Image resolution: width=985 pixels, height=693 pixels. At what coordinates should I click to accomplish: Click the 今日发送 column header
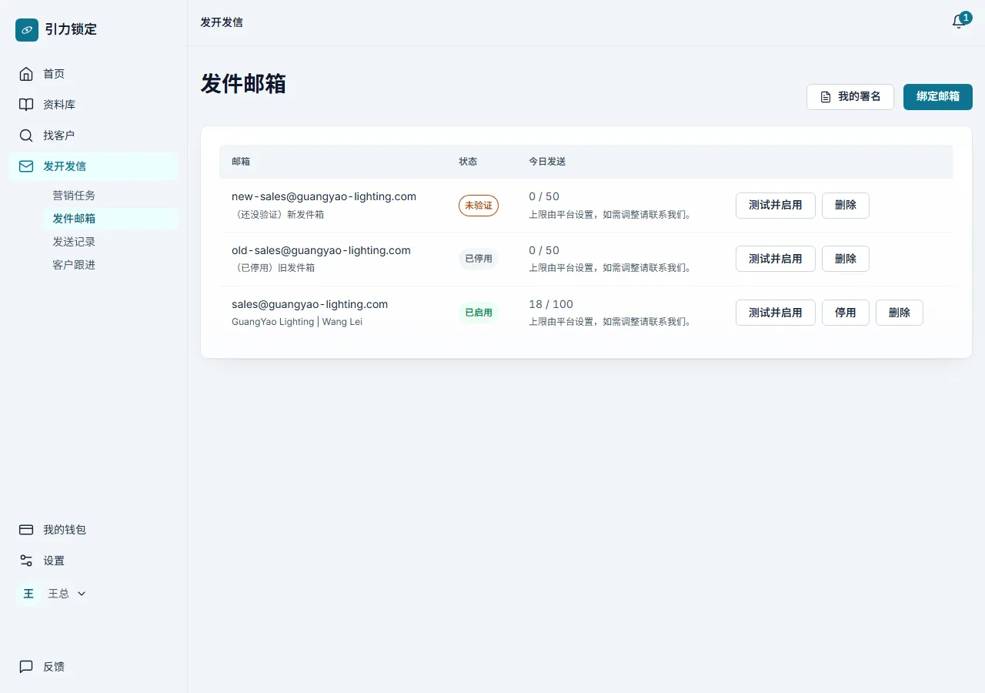547,162
